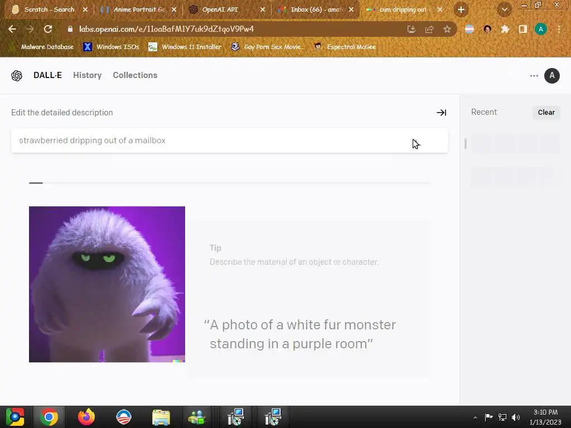Click the avatar extension icon in toolbar
The width and height of the screenshot is (571, 428).
487,29
